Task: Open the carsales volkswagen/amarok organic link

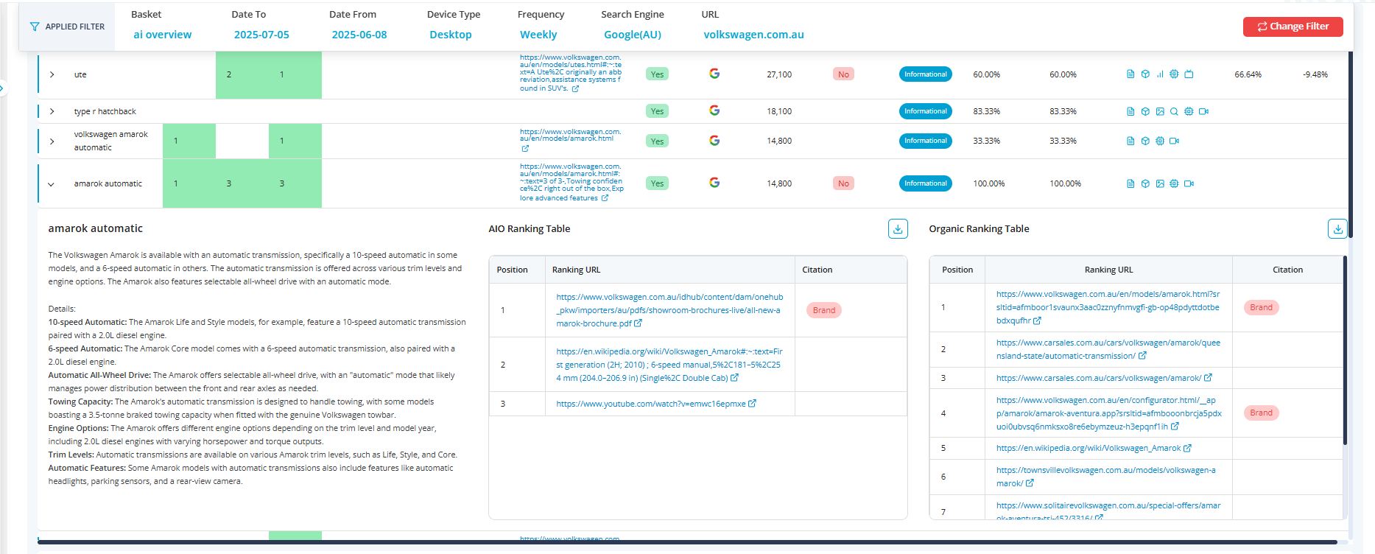Action: (x=1099, y=378)
